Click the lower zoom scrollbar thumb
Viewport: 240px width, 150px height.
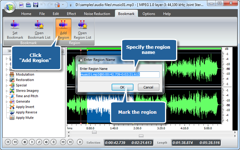point(141,136)
